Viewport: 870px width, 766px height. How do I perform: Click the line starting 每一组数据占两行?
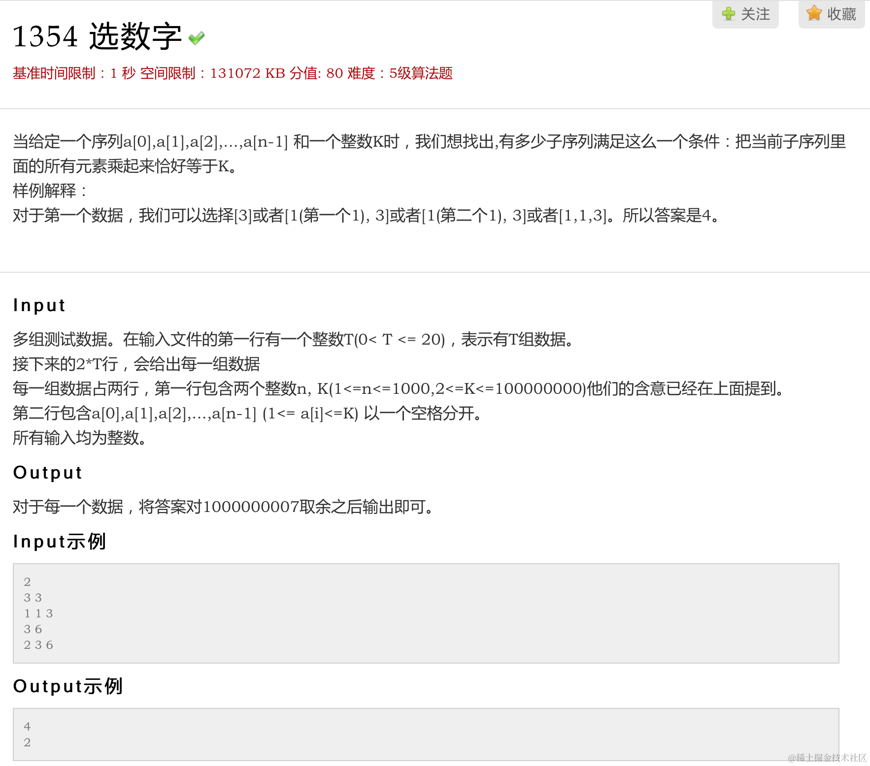click(399, 388)
